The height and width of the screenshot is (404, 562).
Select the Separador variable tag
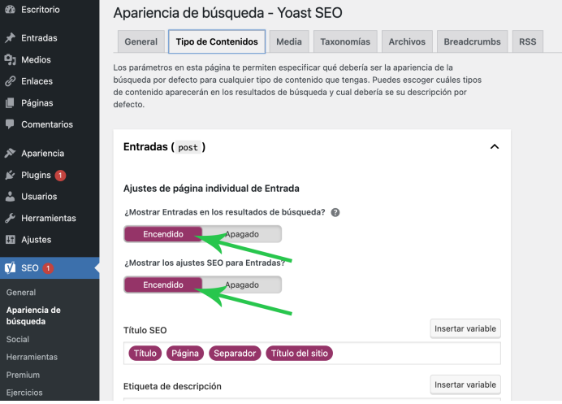coord(235,353)
